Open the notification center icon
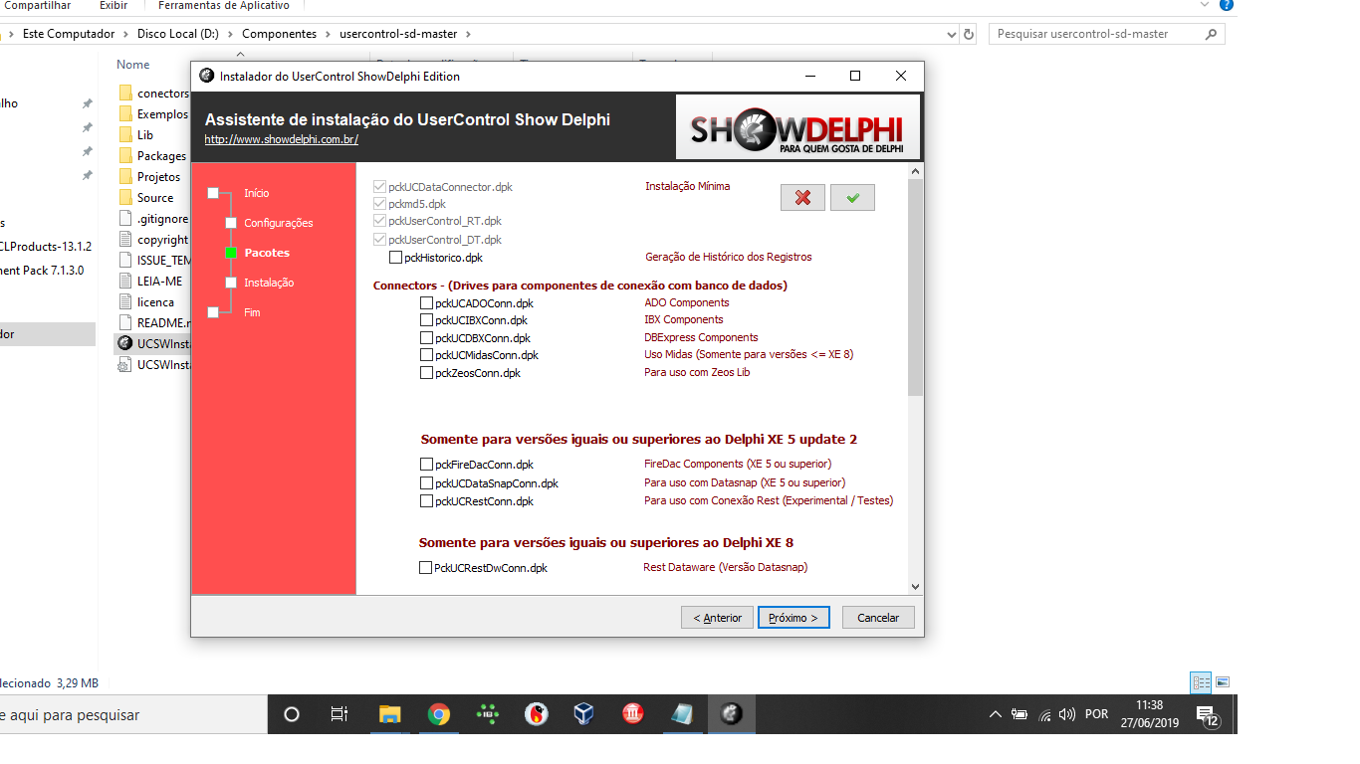The height and width of the screenshot is (764, 1360). tap(1207, 715)
